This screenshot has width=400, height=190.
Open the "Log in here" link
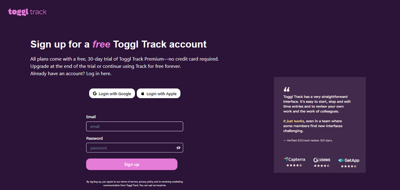(99, 74)
